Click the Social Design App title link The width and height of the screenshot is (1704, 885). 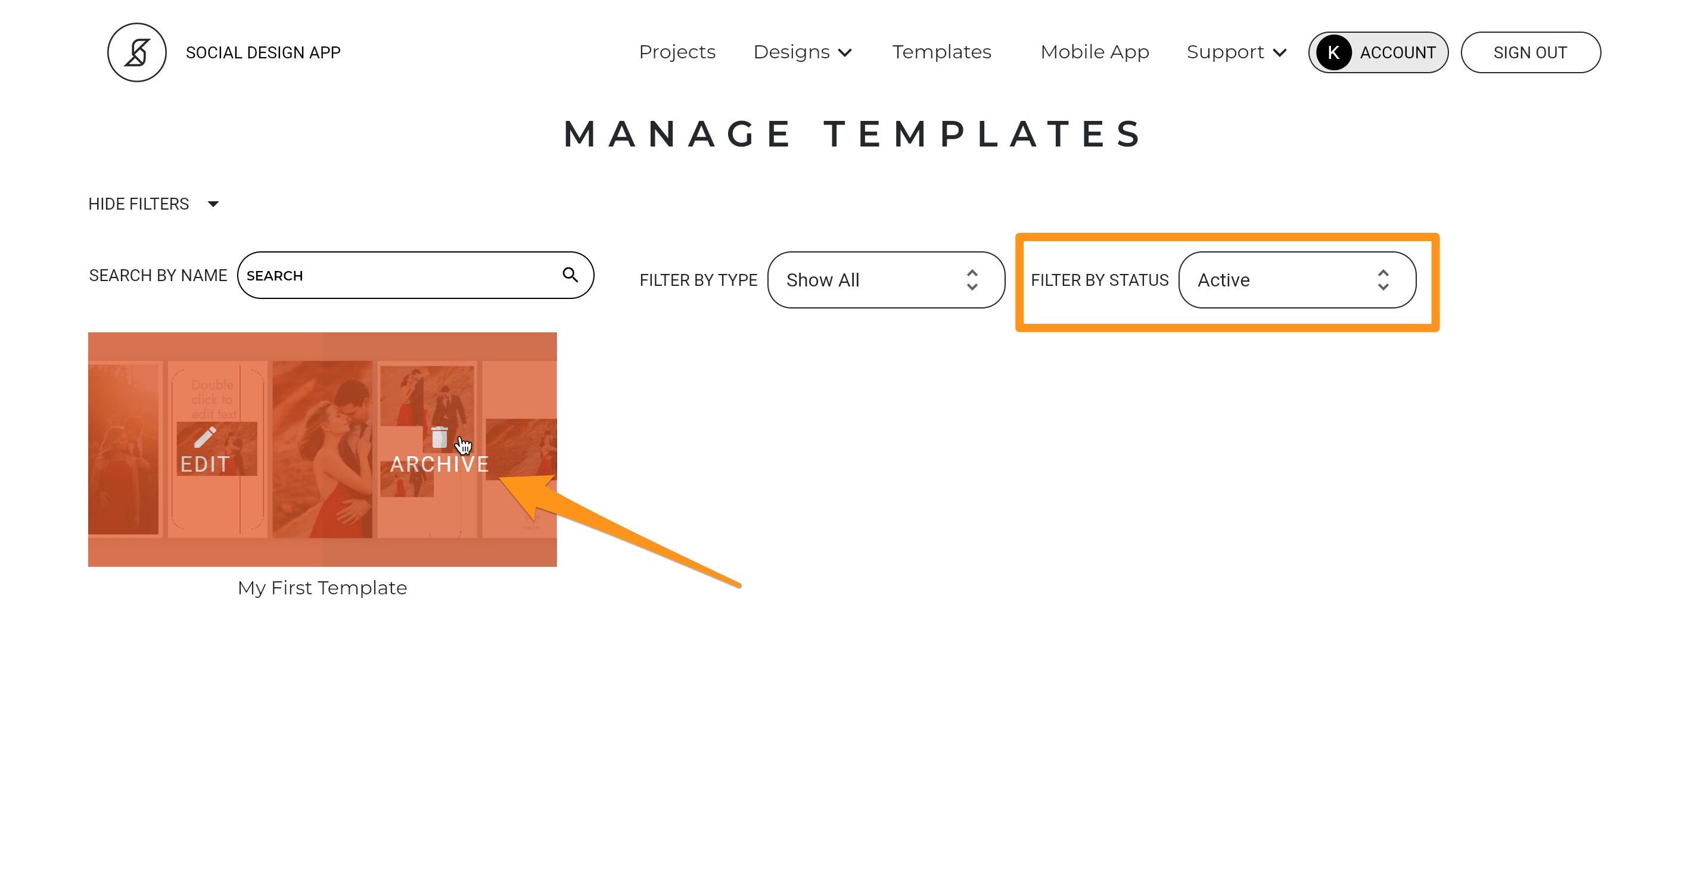263,52
